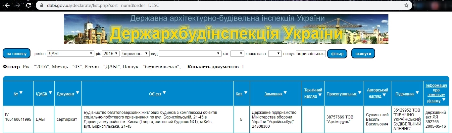Sort by Інформація про земельну ділянку header

coord(435,93)
